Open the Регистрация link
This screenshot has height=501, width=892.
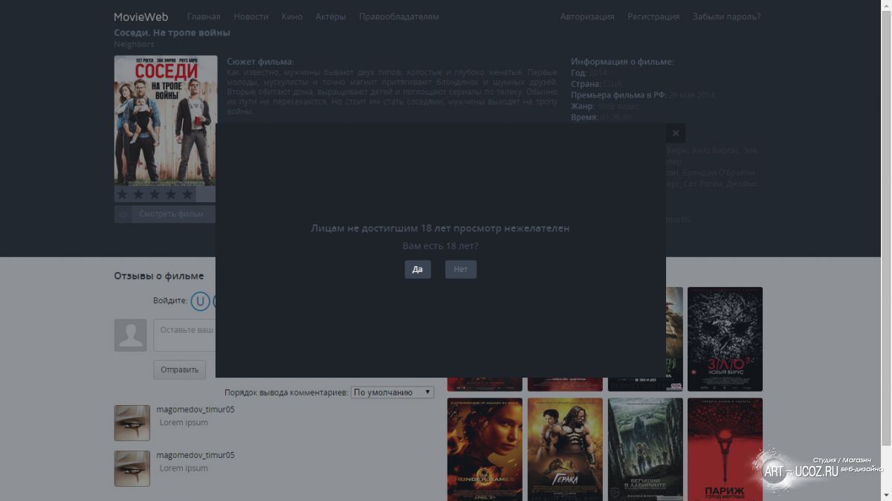(653, 16)
